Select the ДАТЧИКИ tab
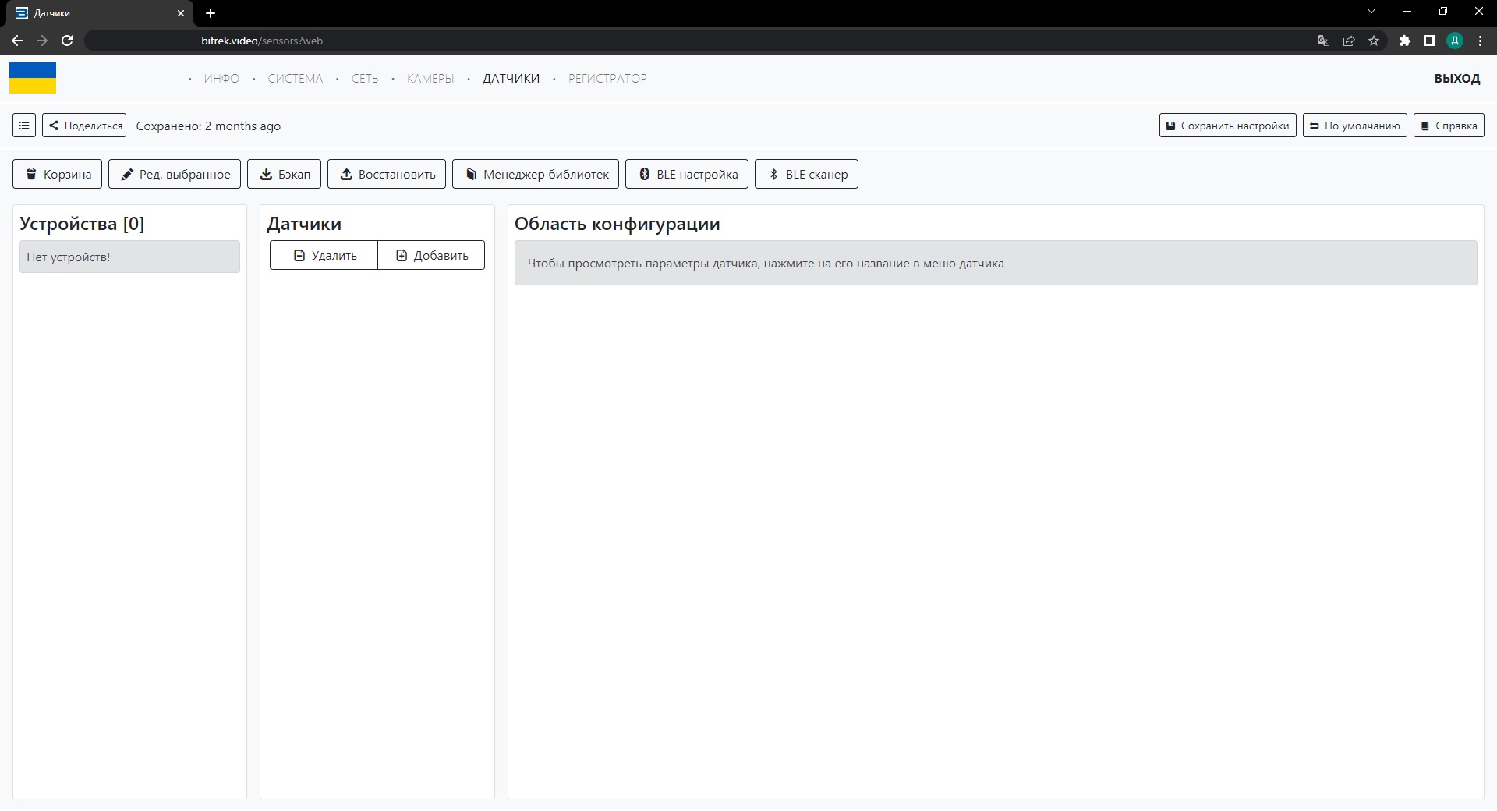 coord(511,78)
